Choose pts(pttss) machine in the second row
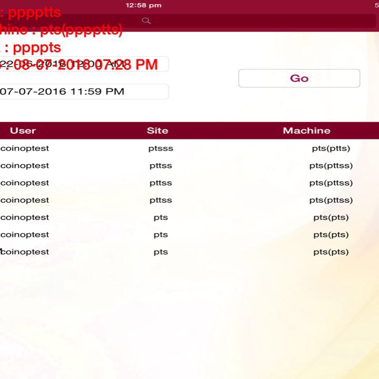This screenshot has height=379, width=379. [x=331, y=166]
